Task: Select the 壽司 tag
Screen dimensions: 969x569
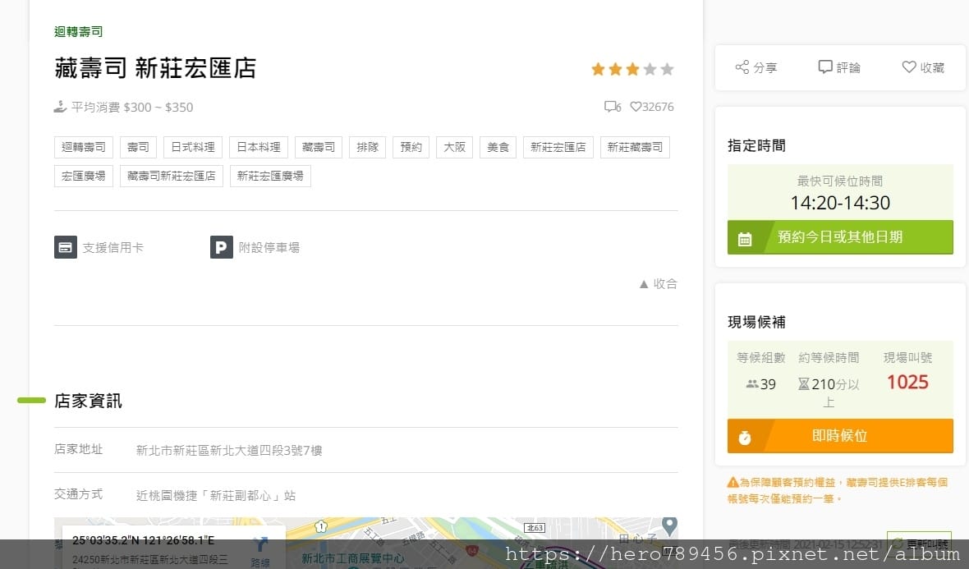Action: click(139, 147)
